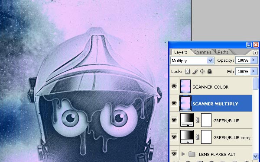Hide the SCANNER COLOR layer
The width and height of the screenshot is (260, 162).
(174, 86)
